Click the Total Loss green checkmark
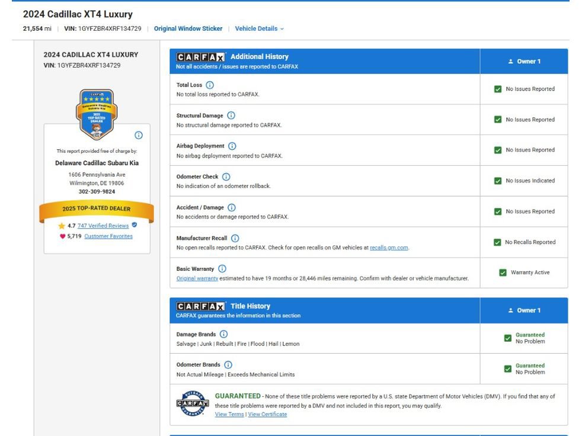The height and width of the screenshot is (436, 582). pos(498,89)
